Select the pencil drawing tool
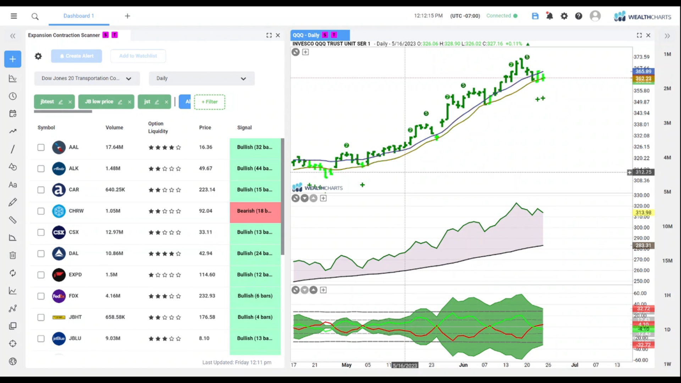681x383 pixels. [13, 202]
